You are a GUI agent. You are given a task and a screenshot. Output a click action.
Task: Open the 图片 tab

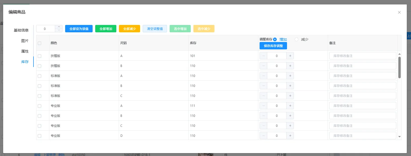[x=25, y=41]
